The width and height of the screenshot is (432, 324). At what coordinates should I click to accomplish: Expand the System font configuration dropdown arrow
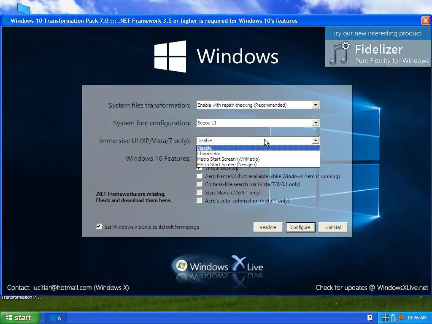click(x=316, y=123)
